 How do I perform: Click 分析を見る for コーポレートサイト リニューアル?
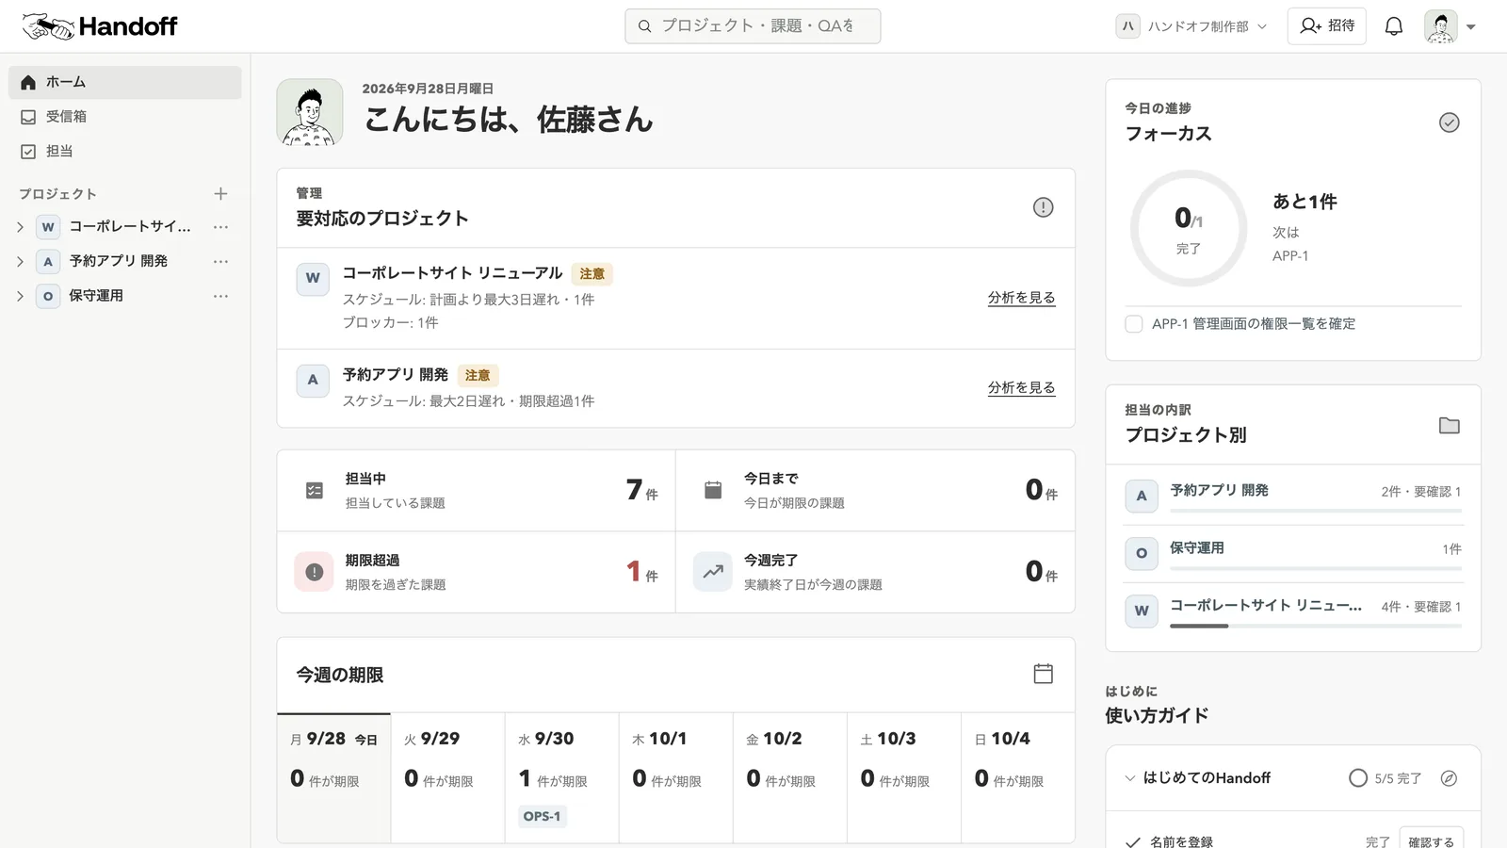(1021, 298)
